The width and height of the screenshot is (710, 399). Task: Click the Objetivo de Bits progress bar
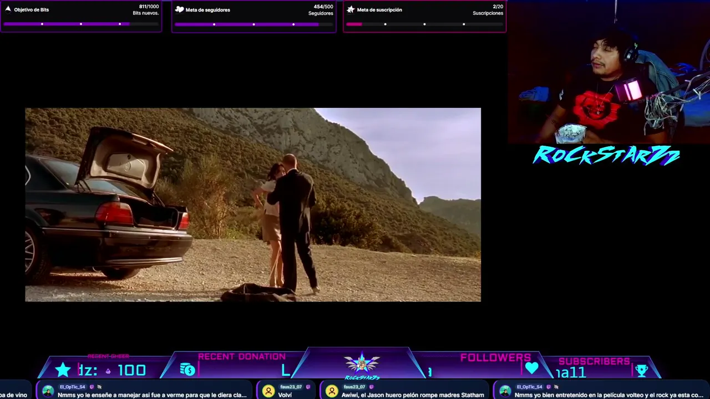coord(81,24)
